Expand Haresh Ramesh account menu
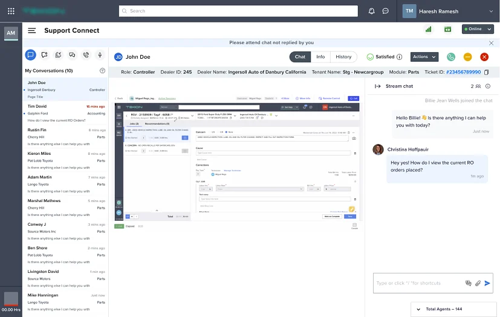The image size is (500, 317). 491,11
